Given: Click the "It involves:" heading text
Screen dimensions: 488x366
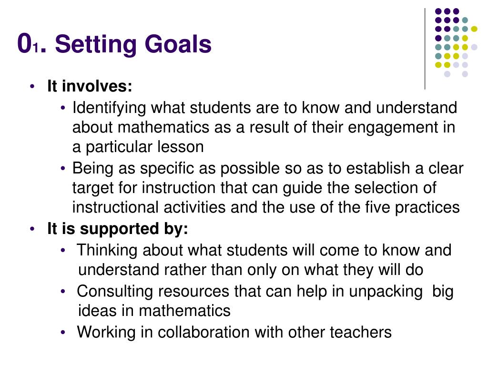Looking at the screenshot, I should point(90,86).
